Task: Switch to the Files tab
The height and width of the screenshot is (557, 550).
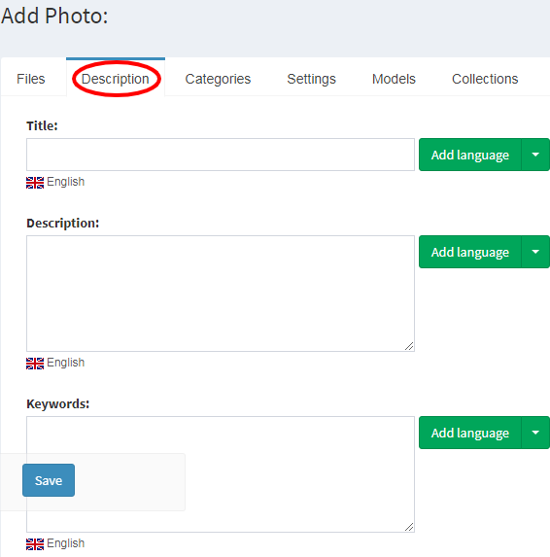Action: 31,79
